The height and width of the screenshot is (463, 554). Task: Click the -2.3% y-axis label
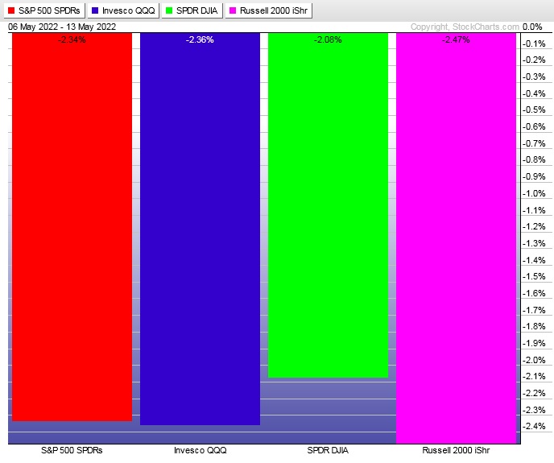coord(534,410)
